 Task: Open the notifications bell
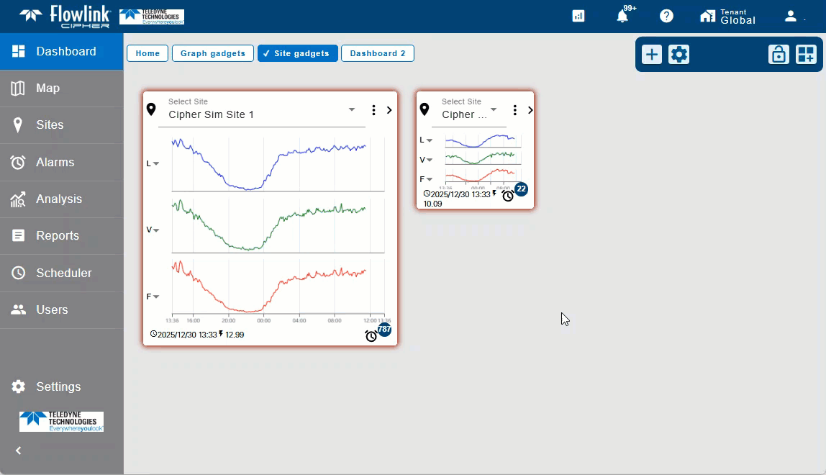(x=622, y=16)
